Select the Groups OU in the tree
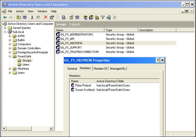Image resolution: width=196 pixels, height=137 pixels. click(27, 61)
